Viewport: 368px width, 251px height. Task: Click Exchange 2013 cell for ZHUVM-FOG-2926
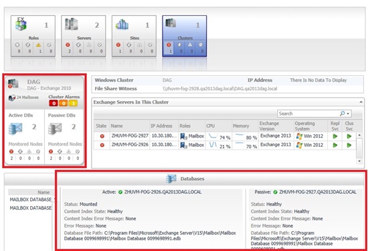pyautogui.click(x=276, y=145)
